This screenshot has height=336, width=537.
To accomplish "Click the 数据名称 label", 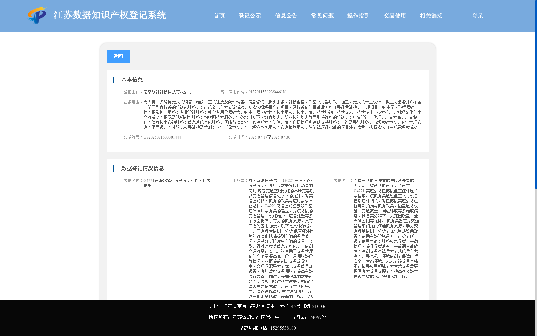I will [x=133, y=181].
